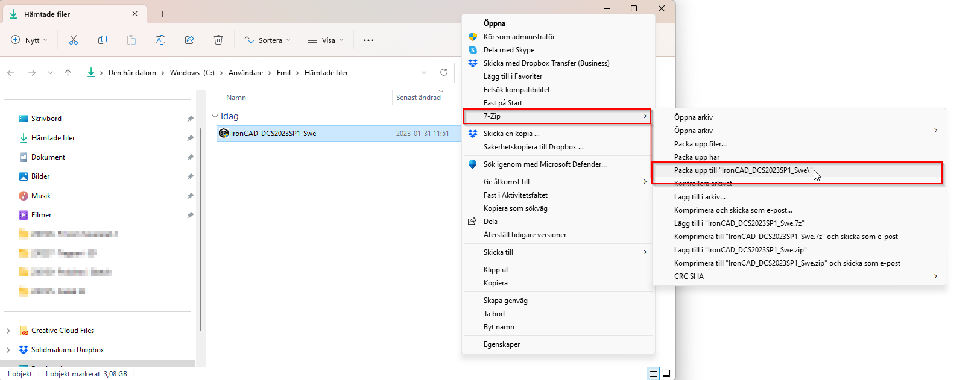
Task: Expand the CRC SHA submenu
Action: coord(798,276)
